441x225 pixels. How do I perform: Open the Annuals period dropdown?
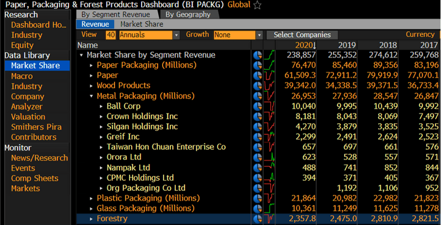[149, 35]
